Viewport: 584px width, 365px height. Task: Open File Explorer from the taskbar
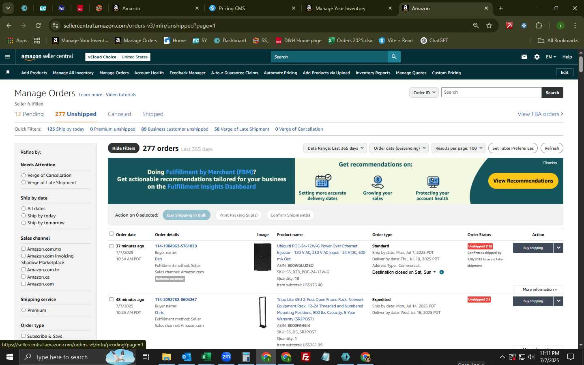pyautogui.click(x=167, y=357)
